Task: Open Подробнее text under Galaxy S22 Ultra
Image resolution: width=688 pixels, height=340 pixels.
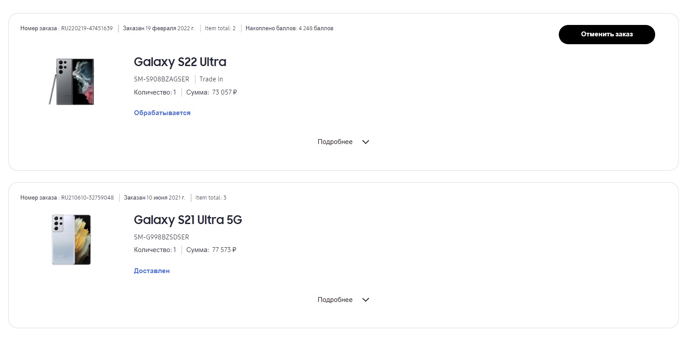Action: pyautogui.click(x=335, y=142)
